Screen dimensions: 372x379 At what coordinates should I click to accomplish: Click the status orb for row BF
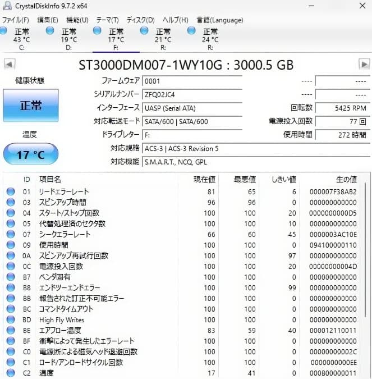coord(11,341)
